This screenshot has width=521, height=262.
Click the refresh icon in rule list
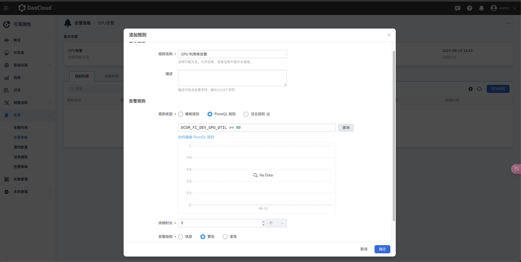(x=479, y=89)
